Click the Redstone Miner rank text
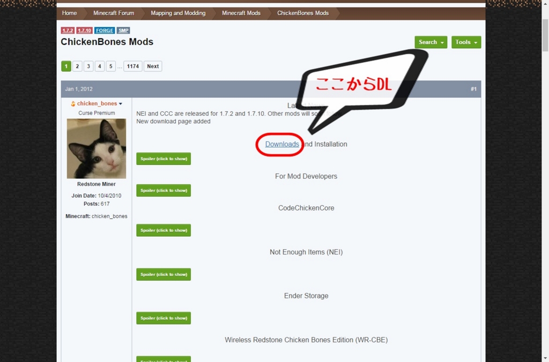 (x=97, y=184)
